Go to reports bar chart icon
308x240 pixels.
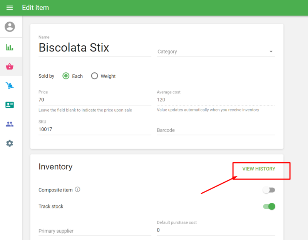click(10, 47)
